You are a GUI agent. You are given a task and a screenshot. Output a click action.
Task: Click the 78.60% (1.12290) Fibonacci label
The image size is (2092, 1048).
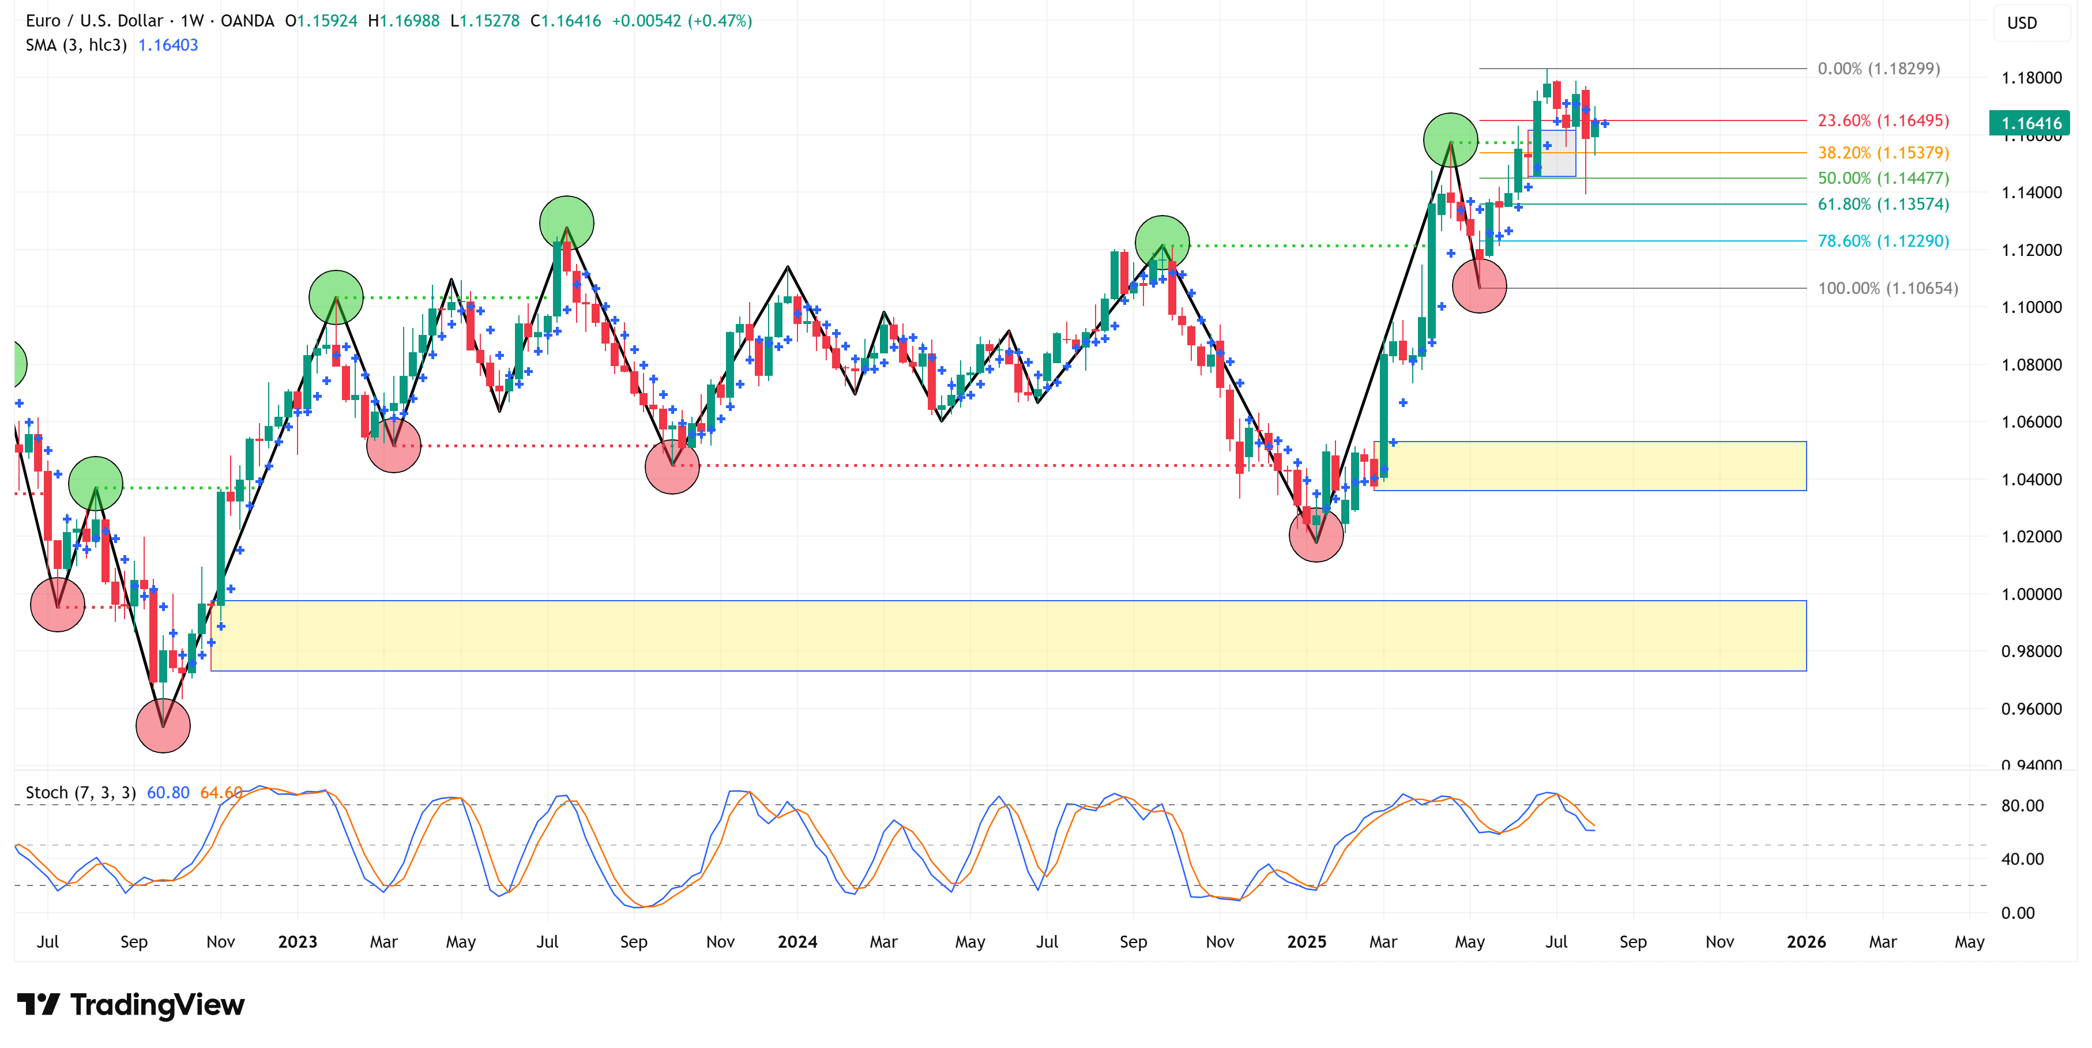[1883, 241]
